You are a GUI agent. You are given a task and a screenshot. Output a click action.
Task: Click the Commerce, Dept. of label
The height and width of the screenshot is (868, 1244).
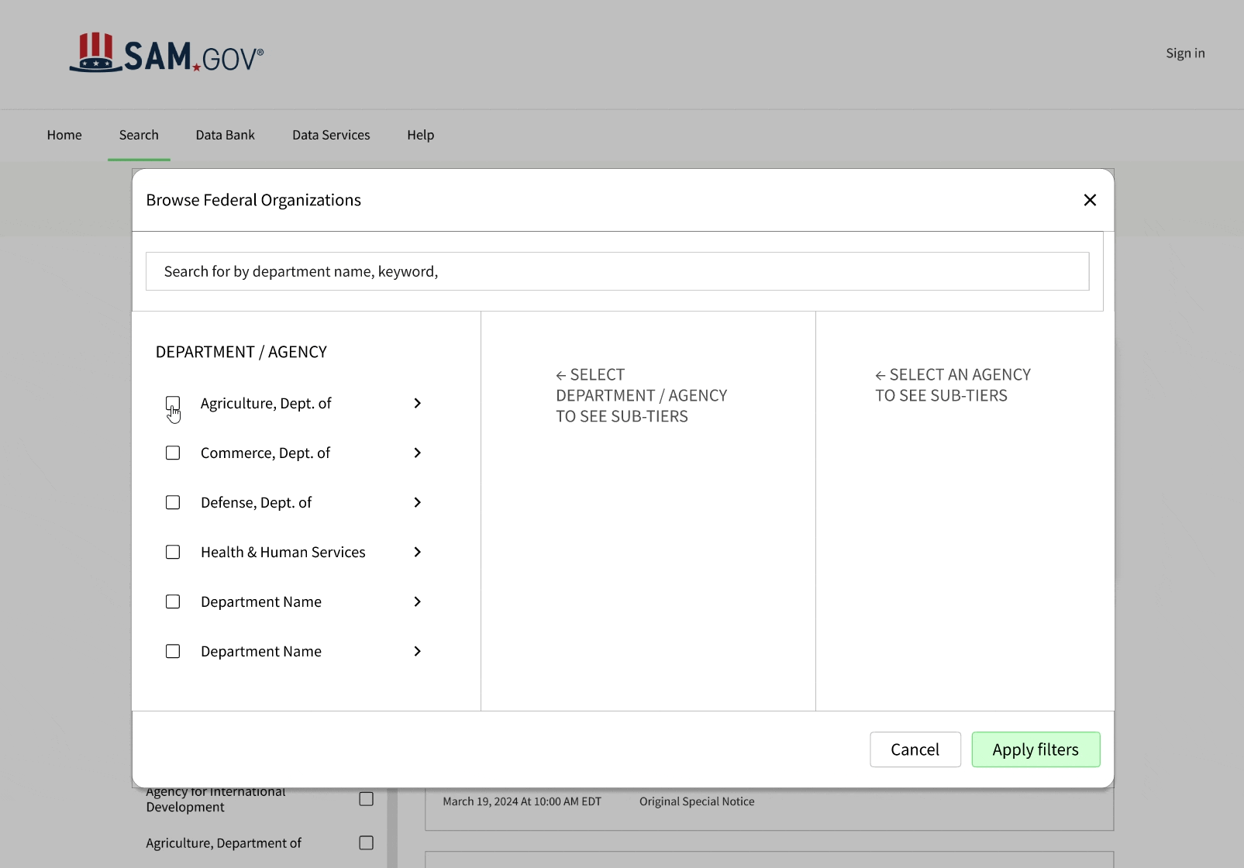tap(265, 453)
